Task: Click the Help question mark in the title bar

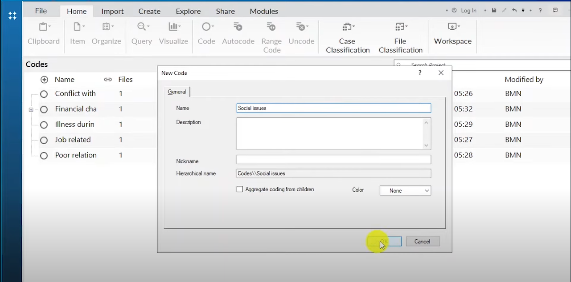Action: pos(540,10)
